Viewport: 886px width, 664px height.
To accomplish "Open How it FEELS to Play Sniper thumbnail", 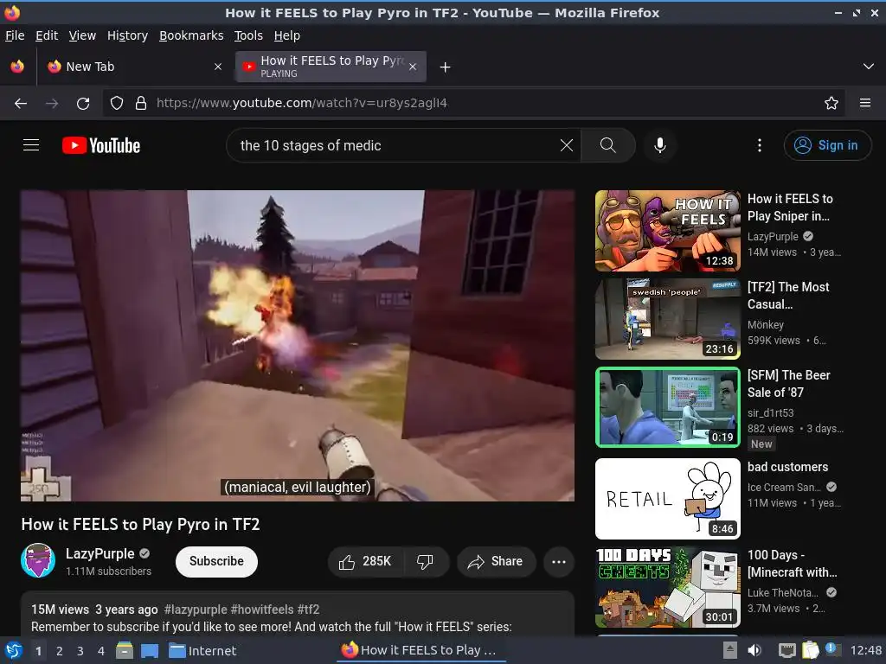I will pos(667,231).
